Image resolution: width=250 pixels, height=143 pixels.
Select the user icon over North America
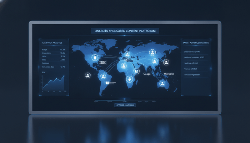pos(95,58)
